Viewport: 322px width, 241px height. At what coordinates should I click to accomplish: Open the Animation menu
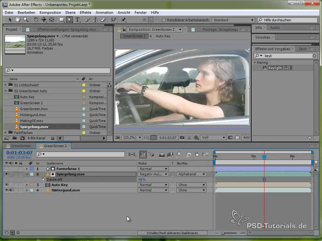(104, 13)
